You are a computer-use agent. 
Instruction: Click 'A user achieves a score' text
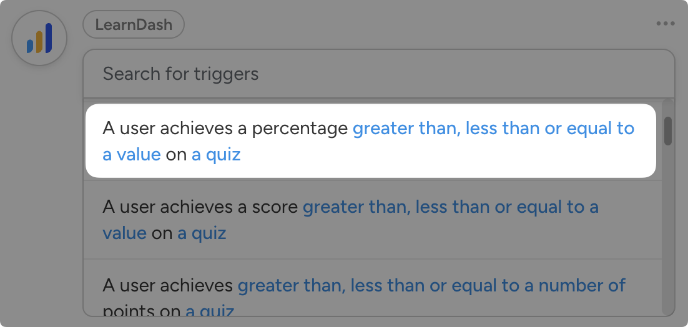coord(200,207)
